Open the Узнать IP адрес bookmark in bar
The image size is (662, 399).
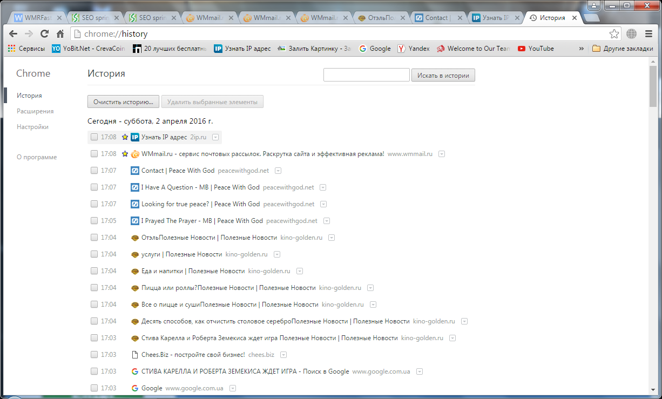coord(242,49)
